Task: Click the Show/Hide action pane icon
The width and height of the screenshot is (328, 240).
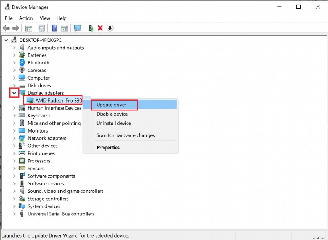Action: click(x=64, y=28)
